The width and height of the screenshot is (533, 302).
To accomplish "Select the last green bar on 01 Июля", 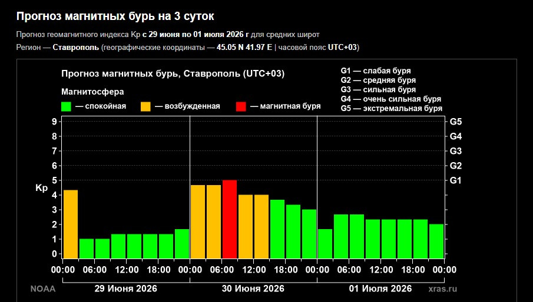I will point(436,241).
